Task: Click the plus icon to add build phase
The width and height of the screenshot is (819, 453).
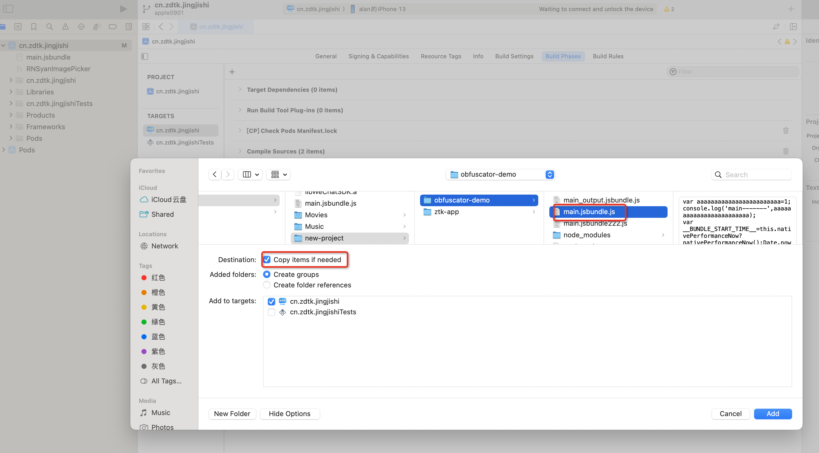Action: 232,72
